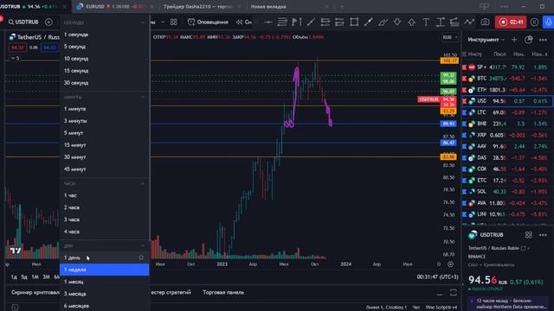554x311 pixels.
Task: Select the arrow down marker tool
Action: click(397, 22)
